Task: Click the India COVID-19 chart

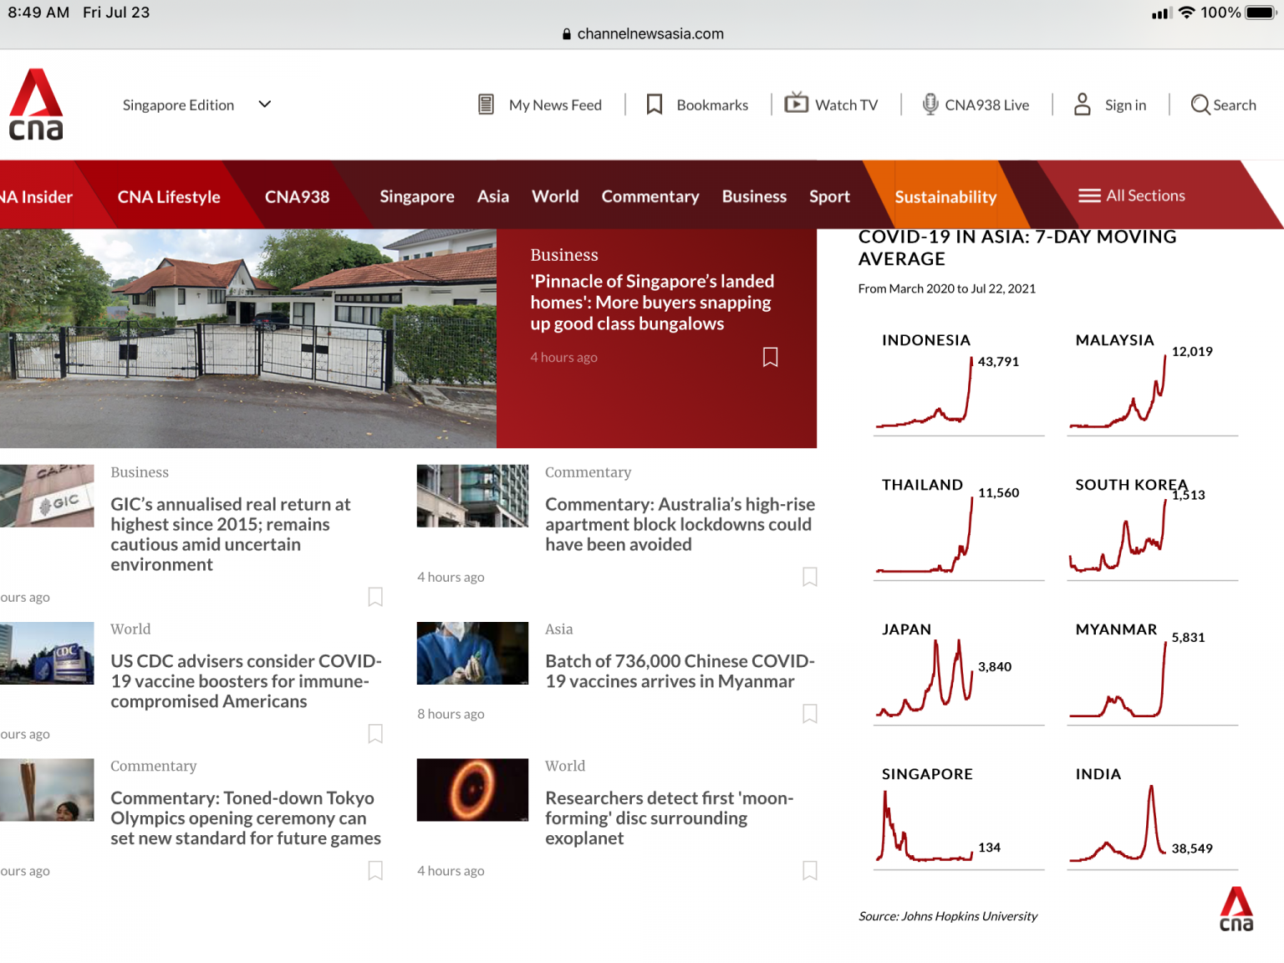Action: point(1153,818)
